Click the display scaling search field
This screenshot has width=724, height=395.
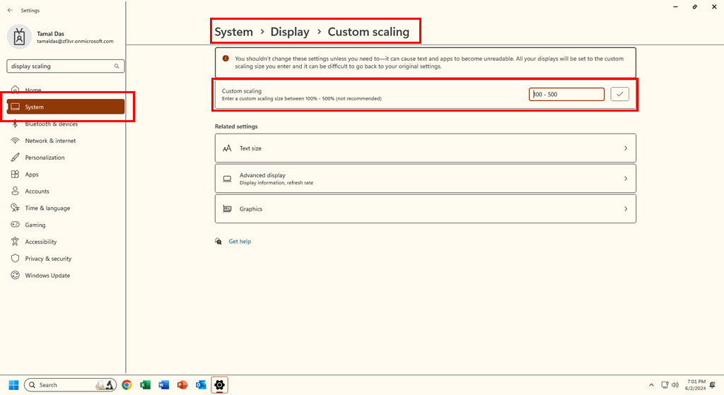66,66
